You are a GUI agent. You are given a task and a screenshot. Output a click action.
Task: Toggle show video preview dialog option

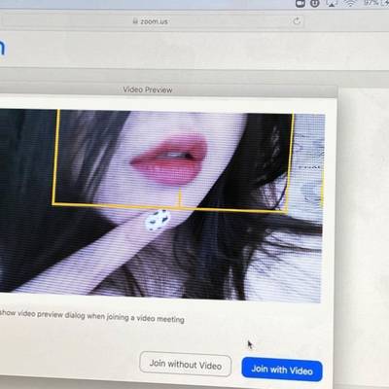pos(92,316)
